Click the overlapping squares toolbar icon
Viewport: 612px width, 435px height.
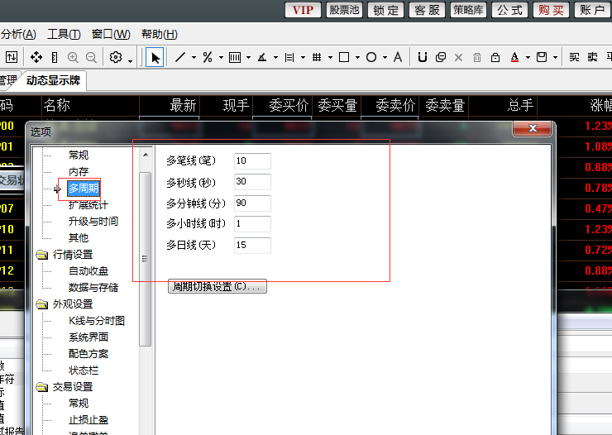tap(441, 57)
